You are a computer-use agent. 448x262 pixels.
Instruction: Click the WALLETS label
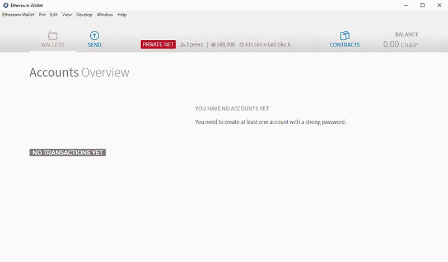click(x=53, y=45)
